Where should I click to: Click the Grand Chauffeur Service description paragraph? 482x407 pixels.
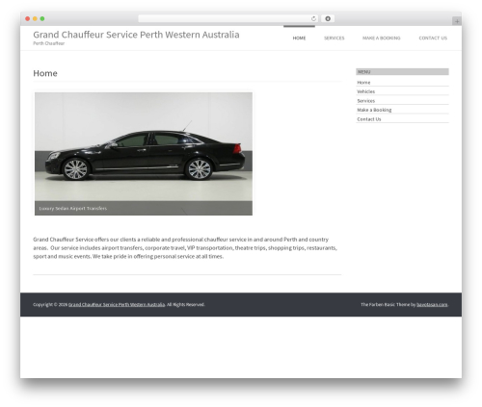(x=185, y=248)
